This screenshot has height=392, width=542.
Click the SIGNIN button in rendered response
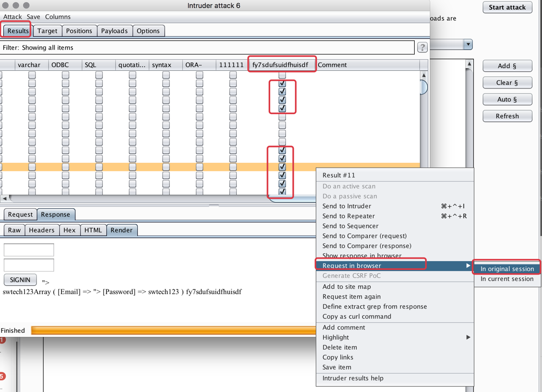19,279
